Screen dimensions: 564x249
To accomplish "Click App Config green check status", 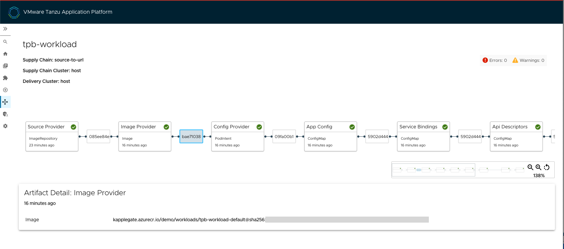I will click(x=352, y=127).
